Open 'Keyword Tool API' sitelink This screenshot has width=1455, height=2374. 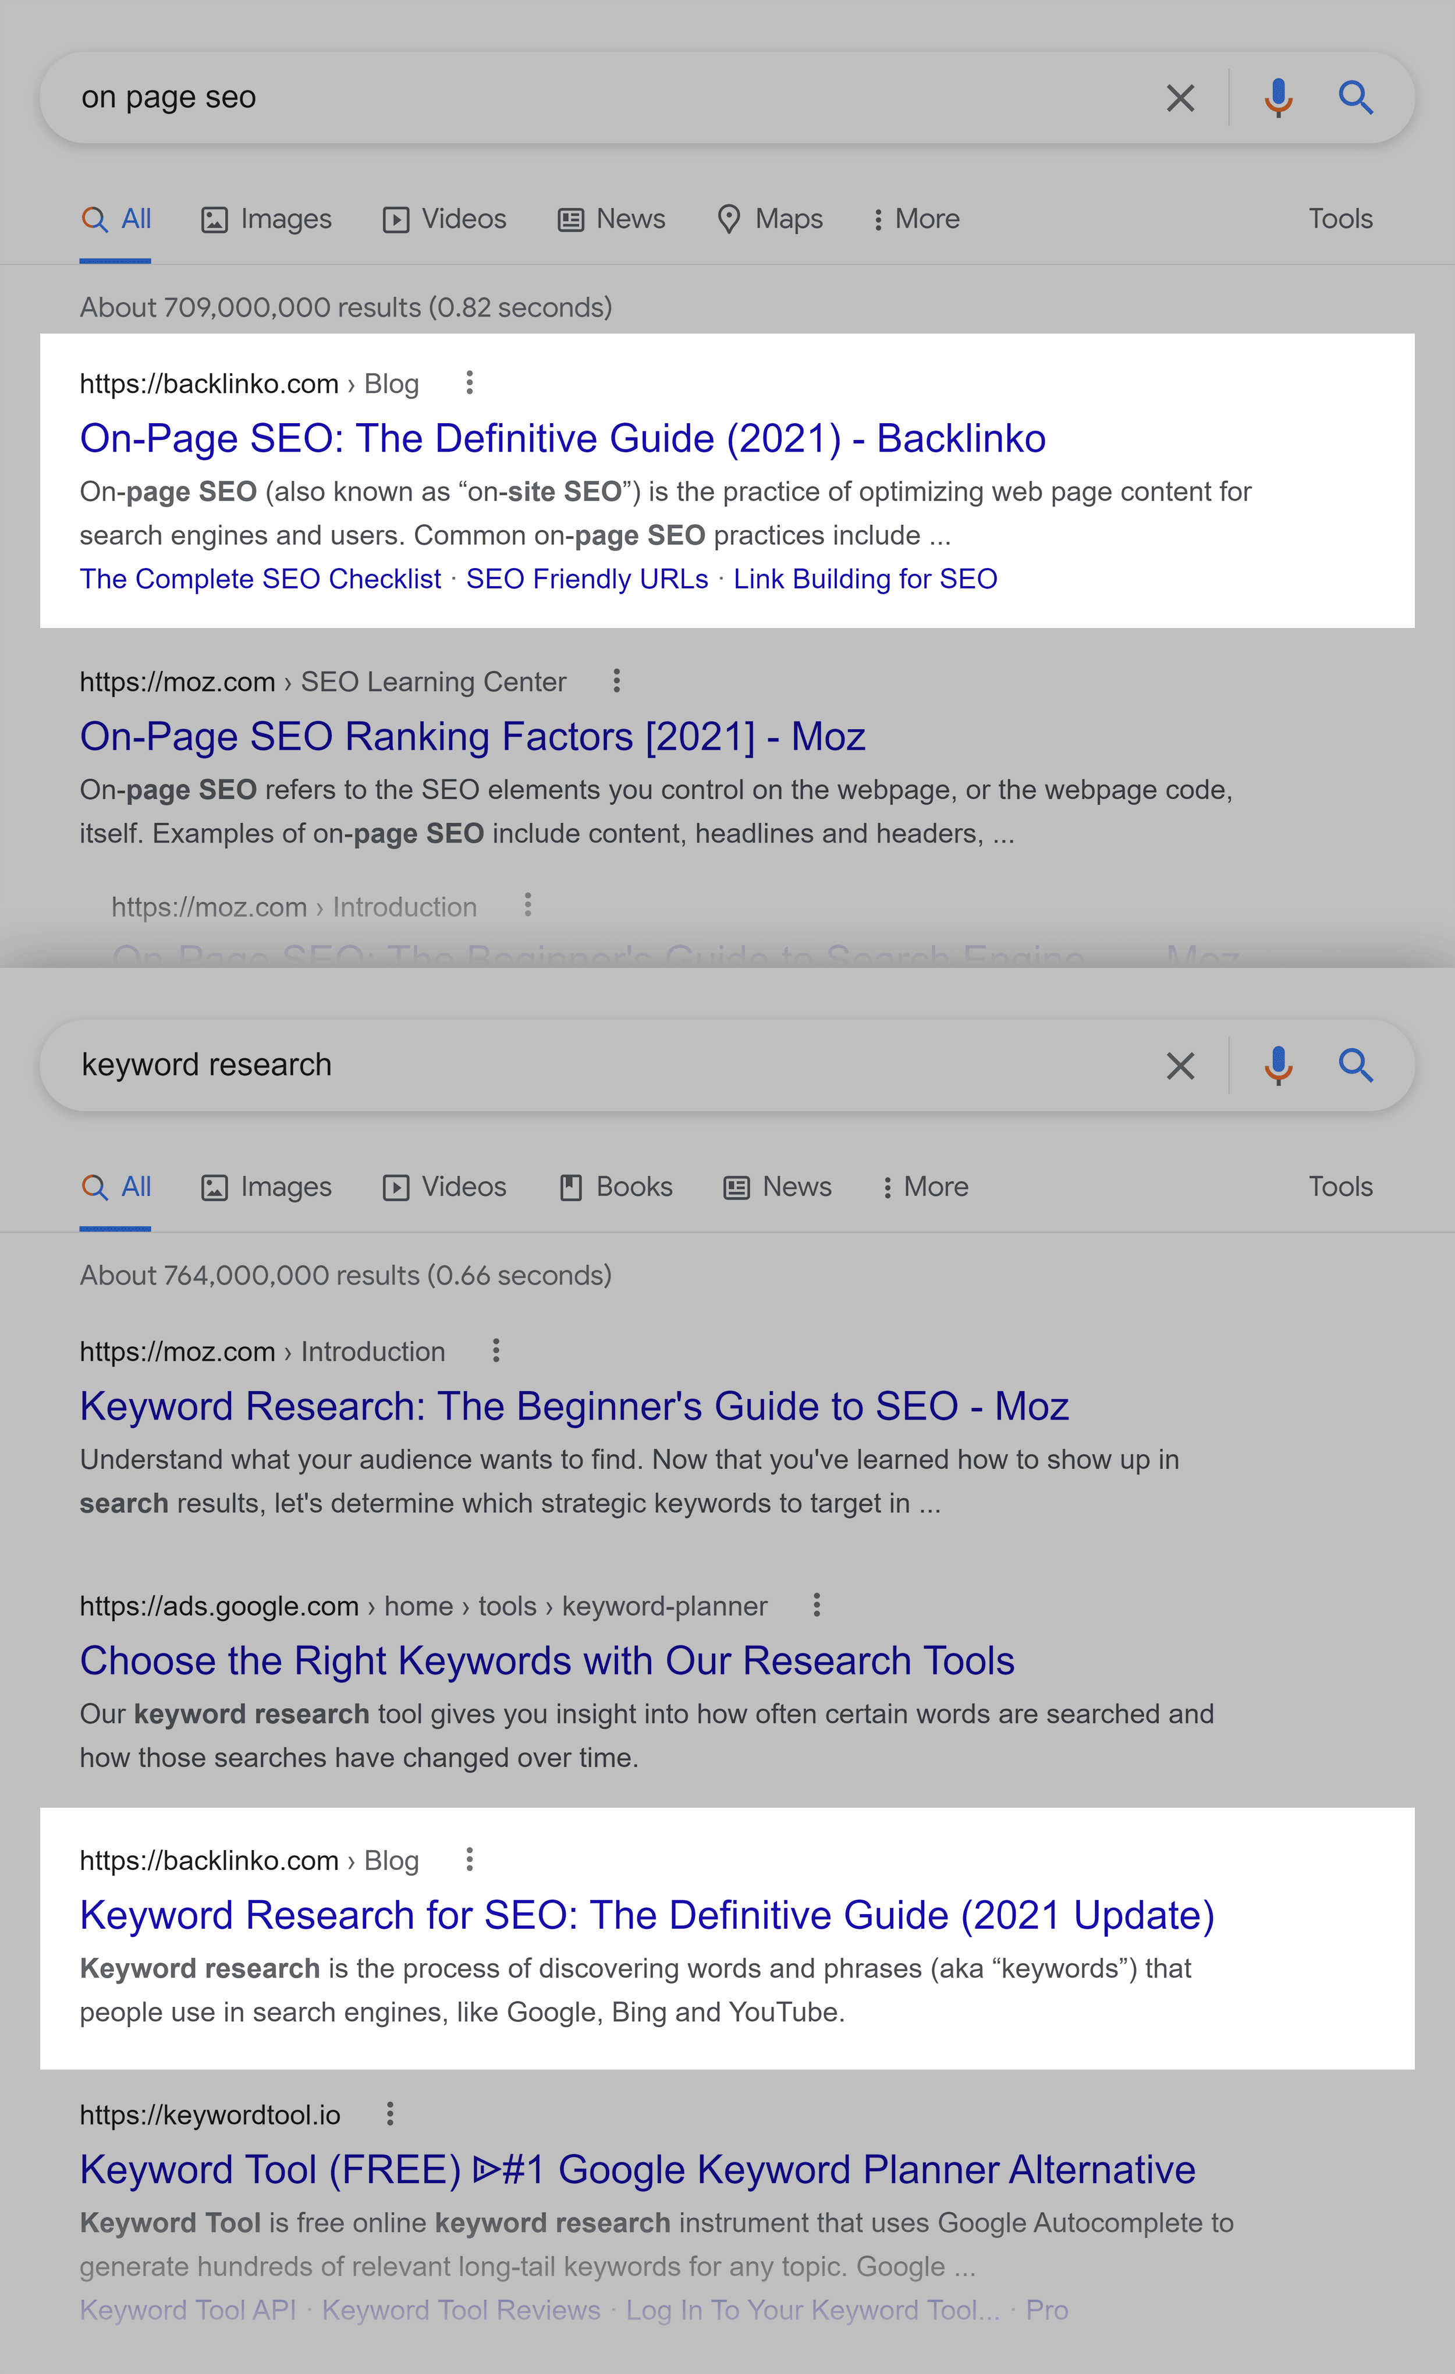pyautogui.click(x=188, y=2309)
